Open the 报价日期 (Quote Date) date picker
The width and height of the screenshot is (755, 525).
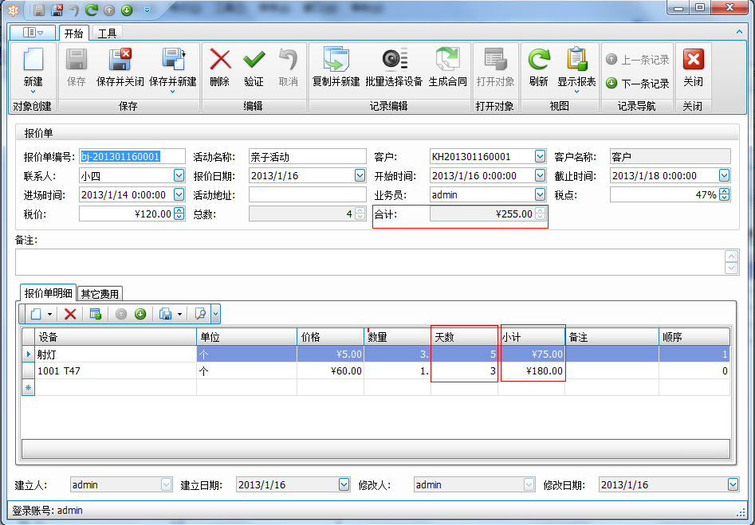point(360,176)
